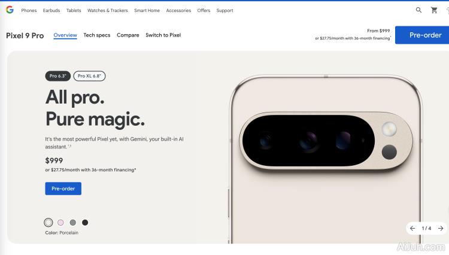Click the blue Pre-order button under price
The image size is (449, 255).
pos(63,189)
